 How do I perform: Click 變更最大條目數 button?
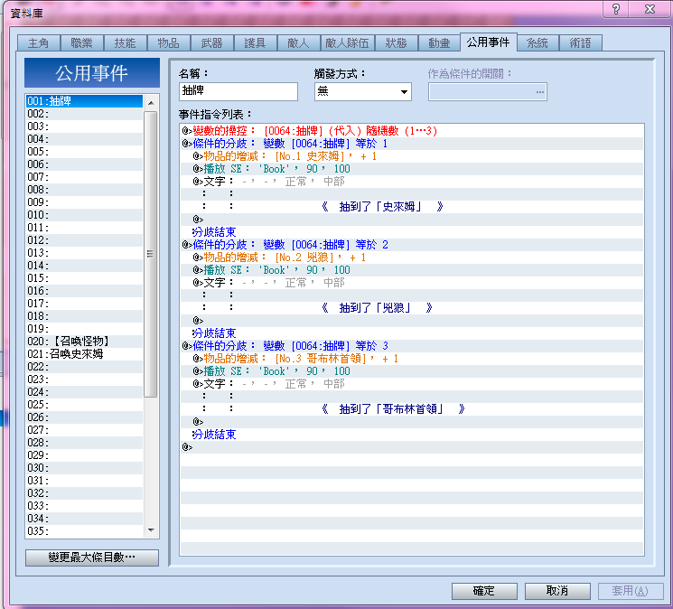pos(92,557)
